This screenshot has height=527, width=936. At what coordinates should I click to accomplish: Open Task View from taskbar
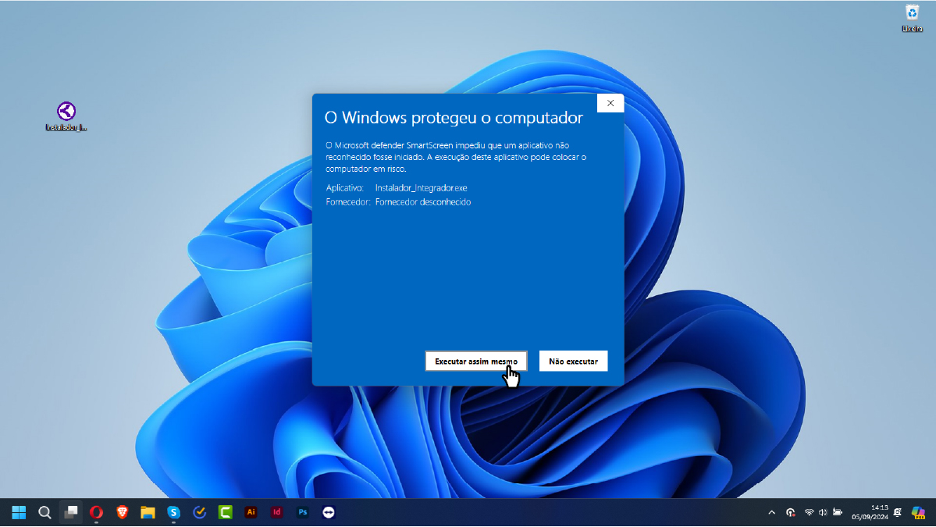pos(71,512)
